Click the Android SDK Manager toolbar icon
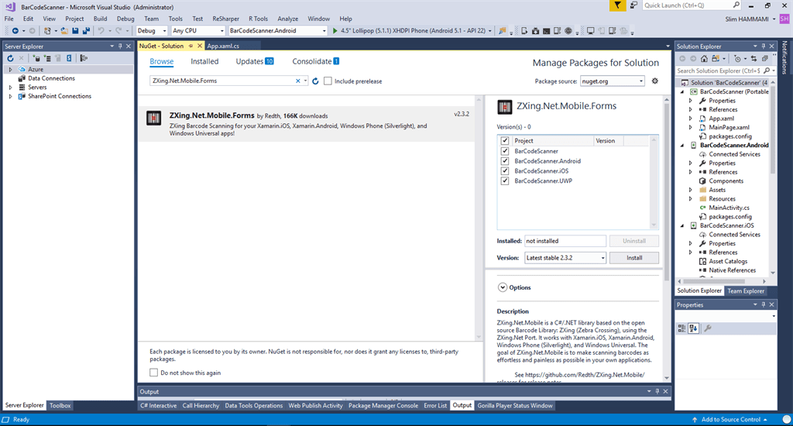 tap(536, 31)
